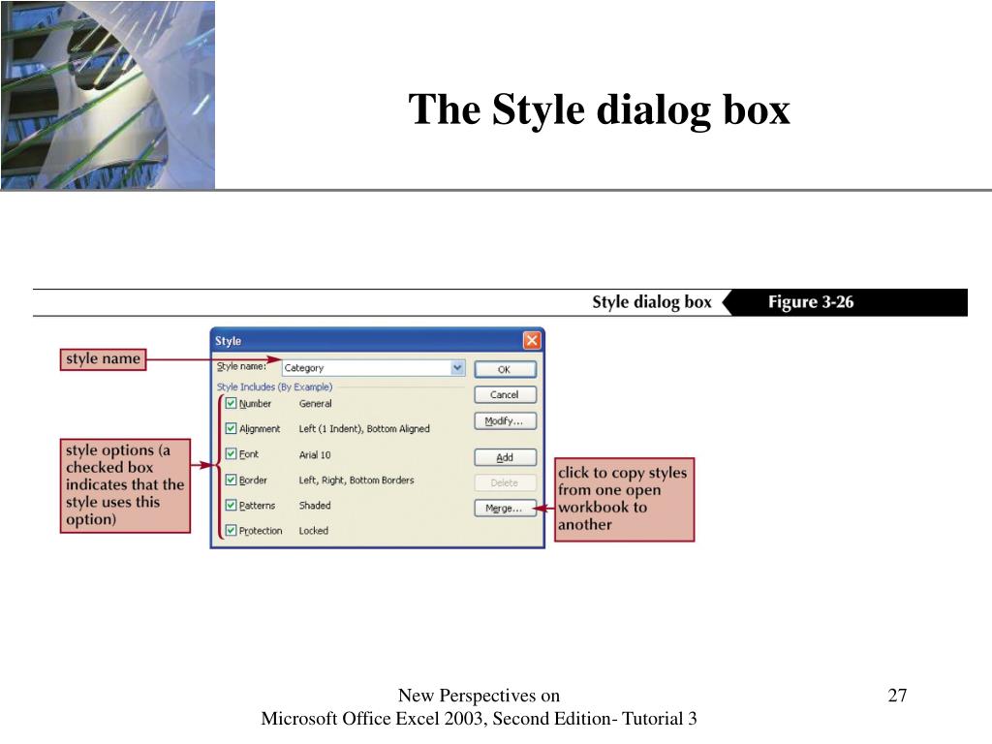This screenshot has width=992, height=744.
Task: Confirm the style with the OK button
Action: click(505, 369)
